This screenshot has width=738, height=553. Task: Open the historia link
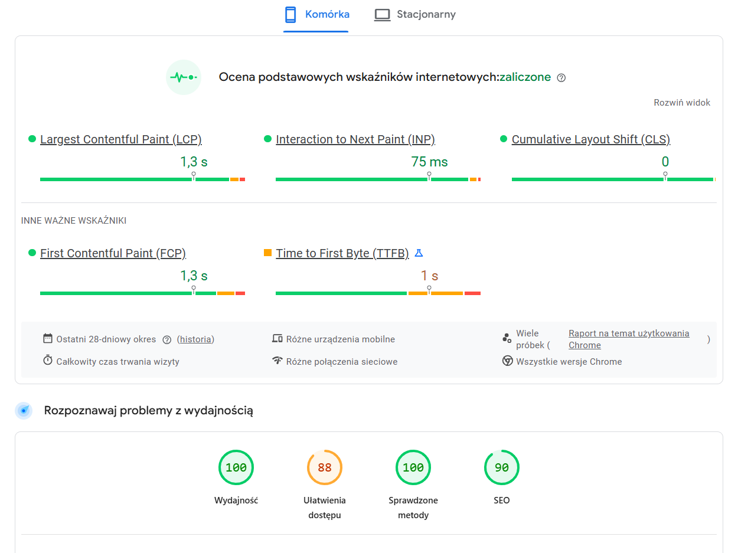(195, 339)
